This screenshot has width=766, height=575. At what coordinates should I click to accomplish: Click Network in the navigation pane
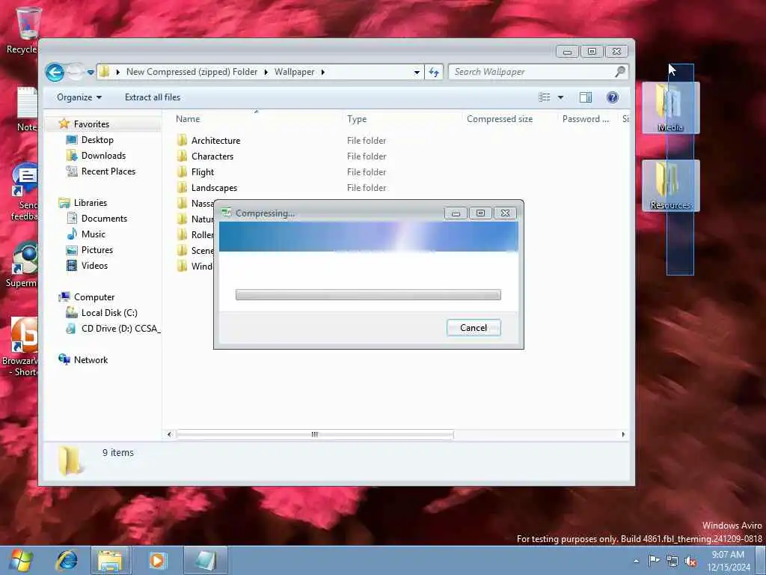click(x=91, y=360)
